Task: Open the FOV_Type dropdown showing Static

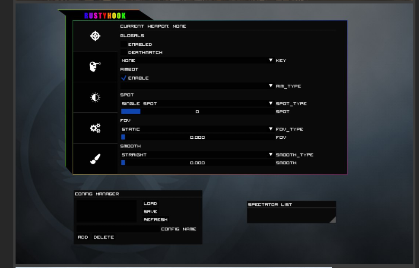Action: pyautogui.click(x=197, y=129)
